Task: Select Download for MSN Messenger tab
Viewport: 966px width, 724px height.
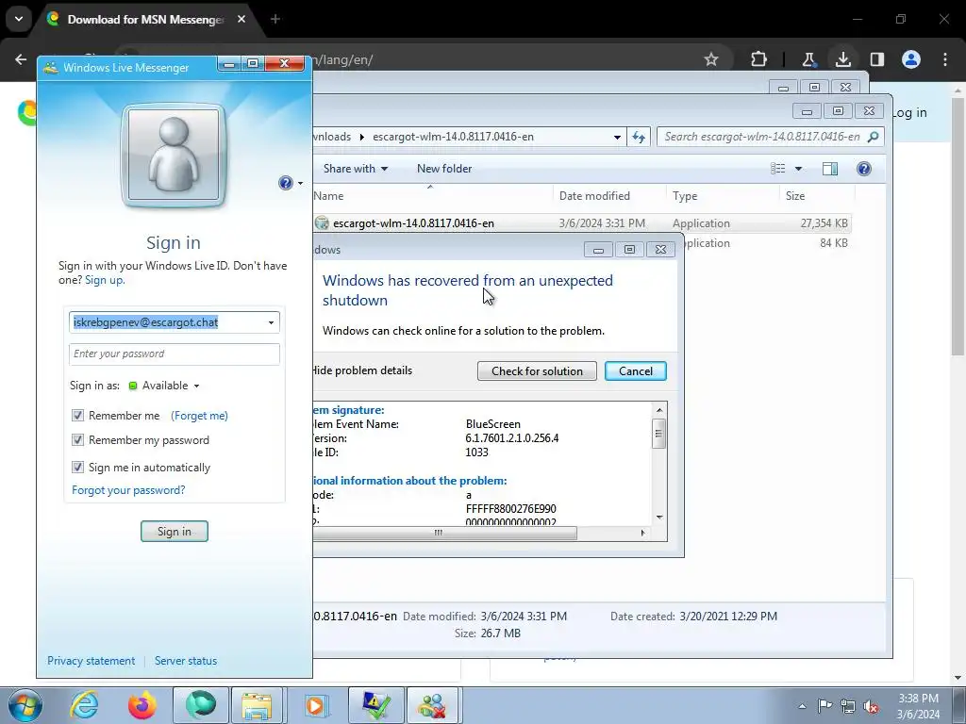Action: pyautogui.click(x=146, y=19)
